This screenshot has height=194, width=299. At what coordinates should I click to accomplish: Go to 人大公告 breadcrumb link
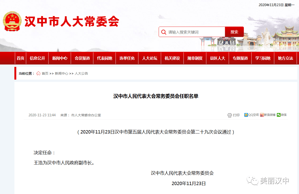click(81, 74)
